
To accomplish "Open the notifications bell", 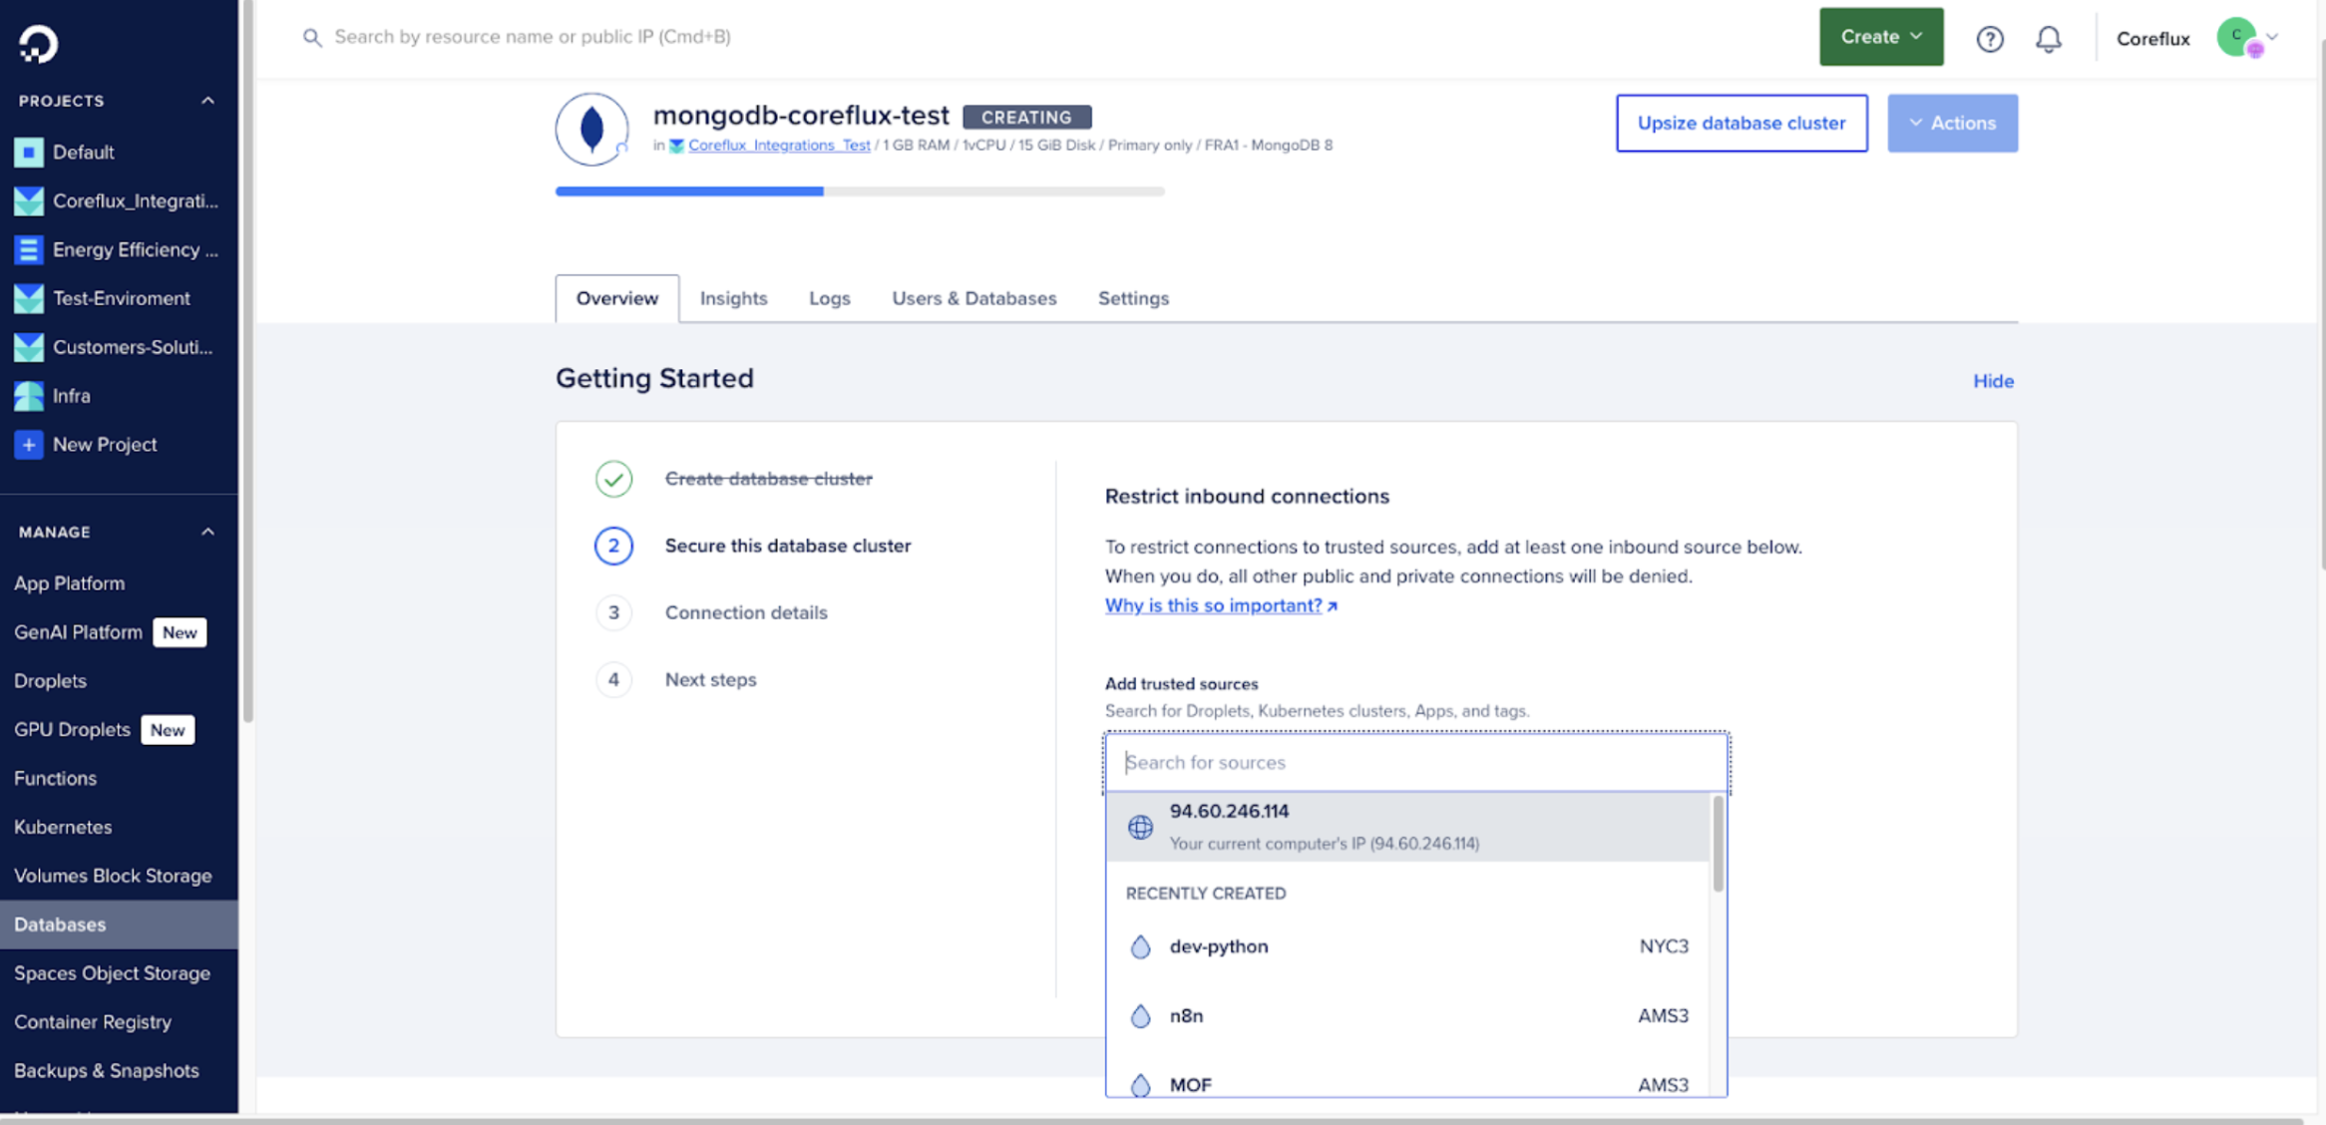I will click(x=2050, y=39).
